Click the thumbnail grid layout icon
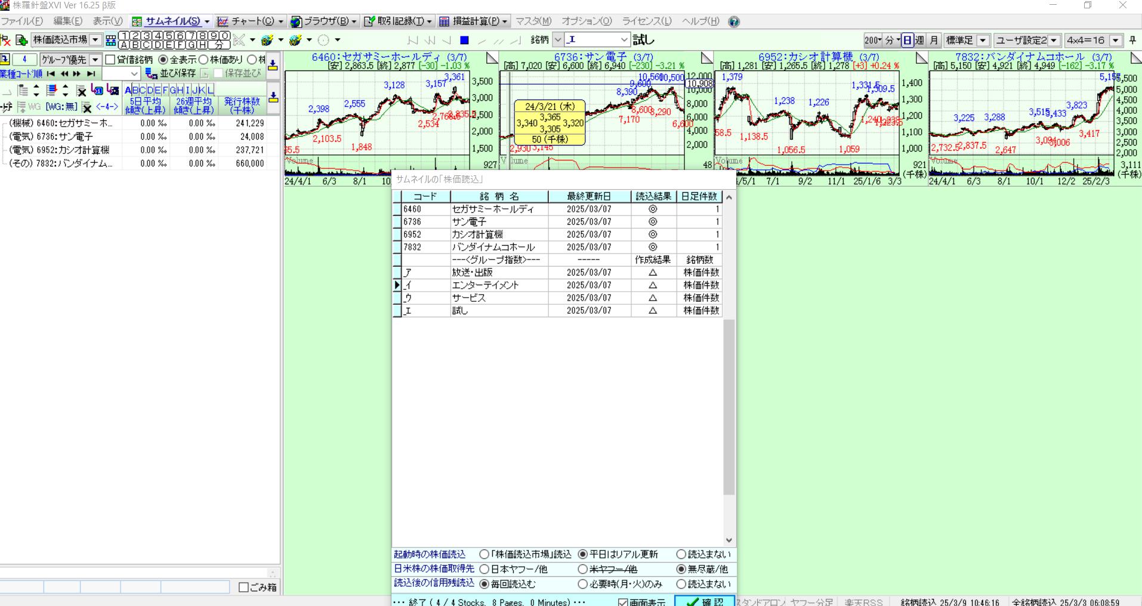 tap(110, 41)
